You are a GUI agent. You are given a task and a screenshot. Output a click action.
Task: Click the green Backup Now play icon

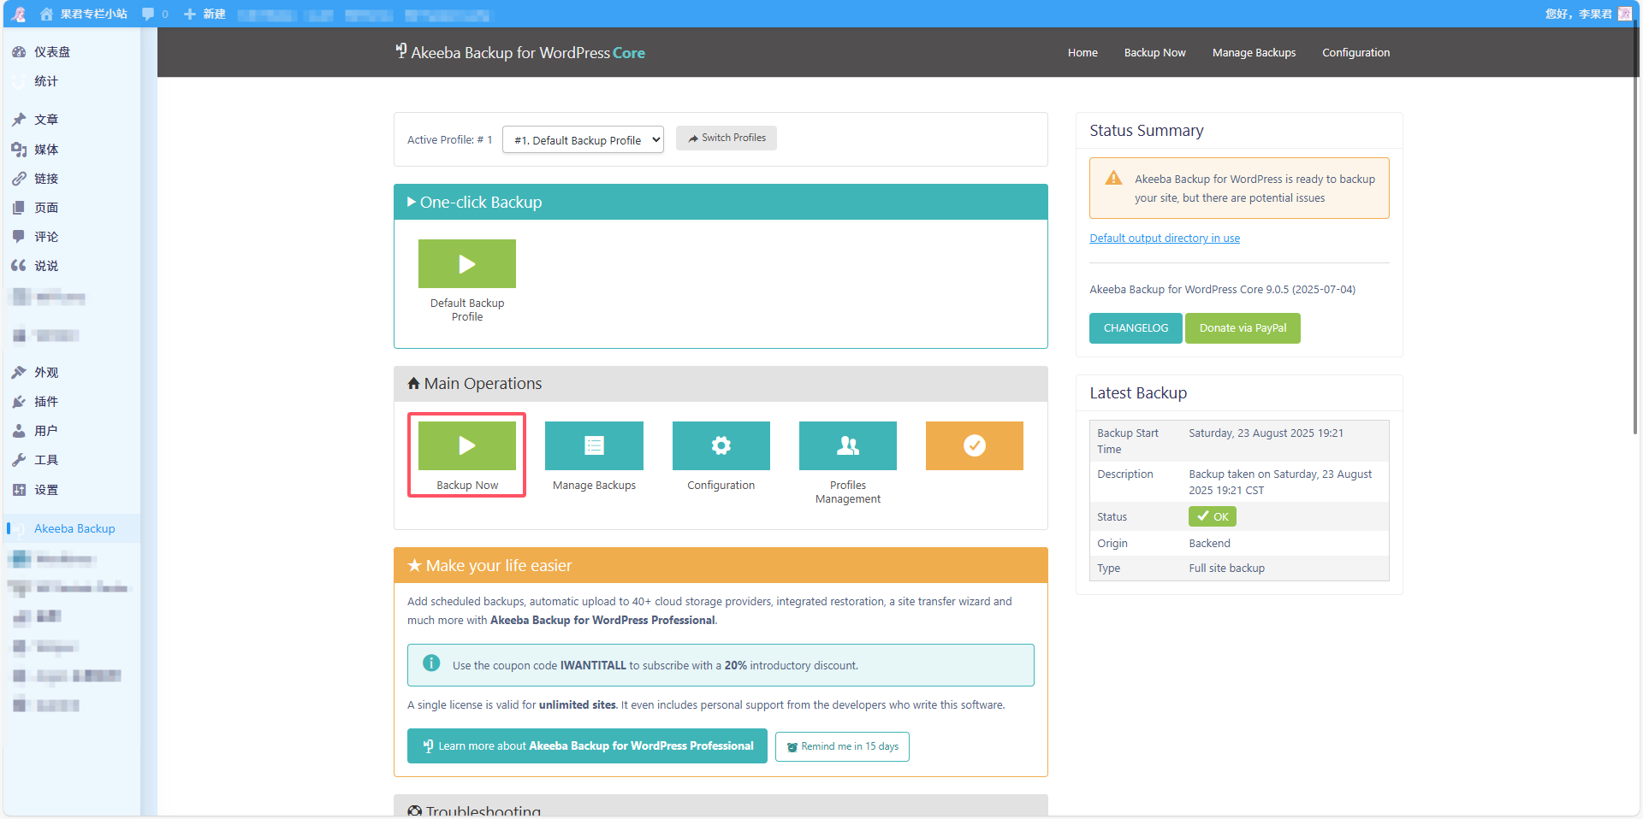[x=466, y=445]
